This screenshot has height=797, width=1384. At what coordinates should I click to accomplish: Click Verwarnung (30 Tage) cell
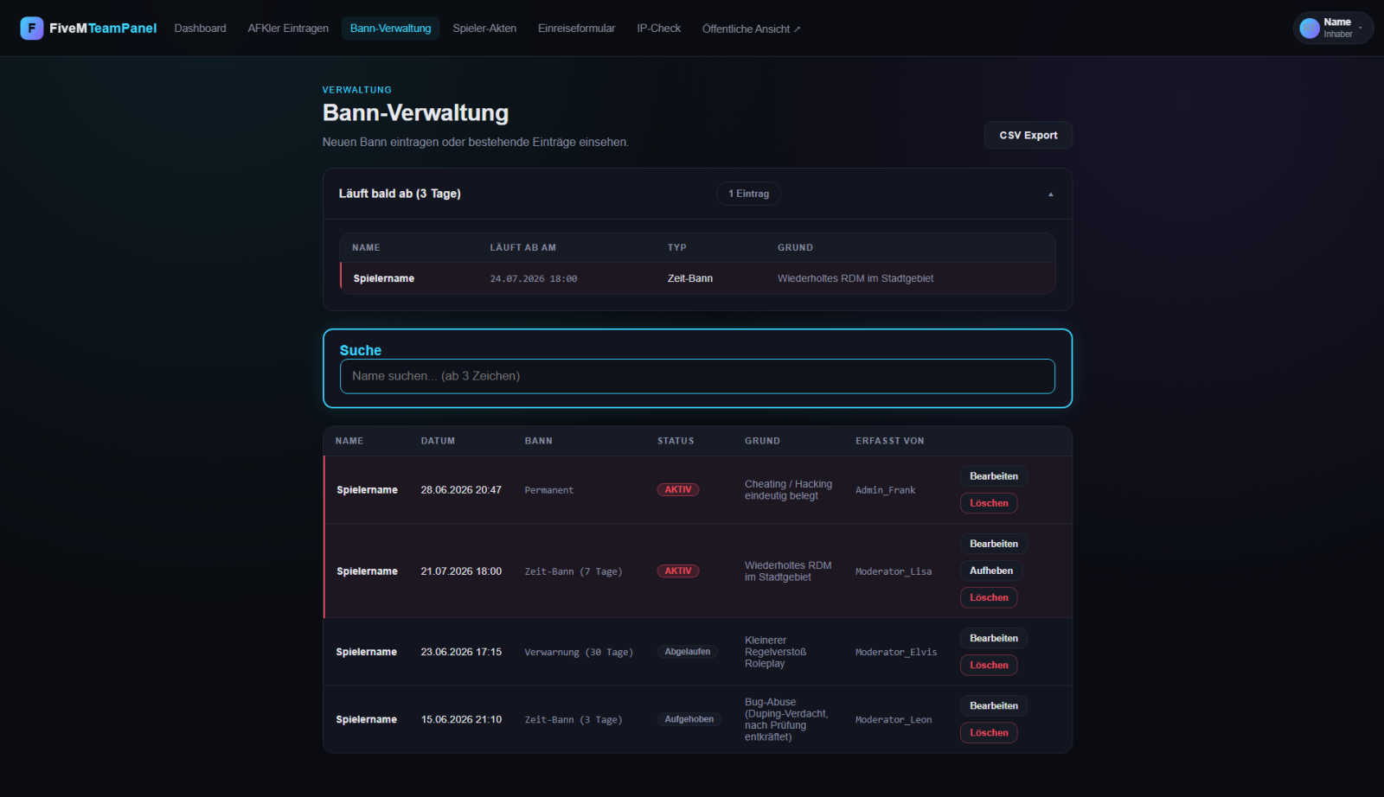[x=579, y=652]
